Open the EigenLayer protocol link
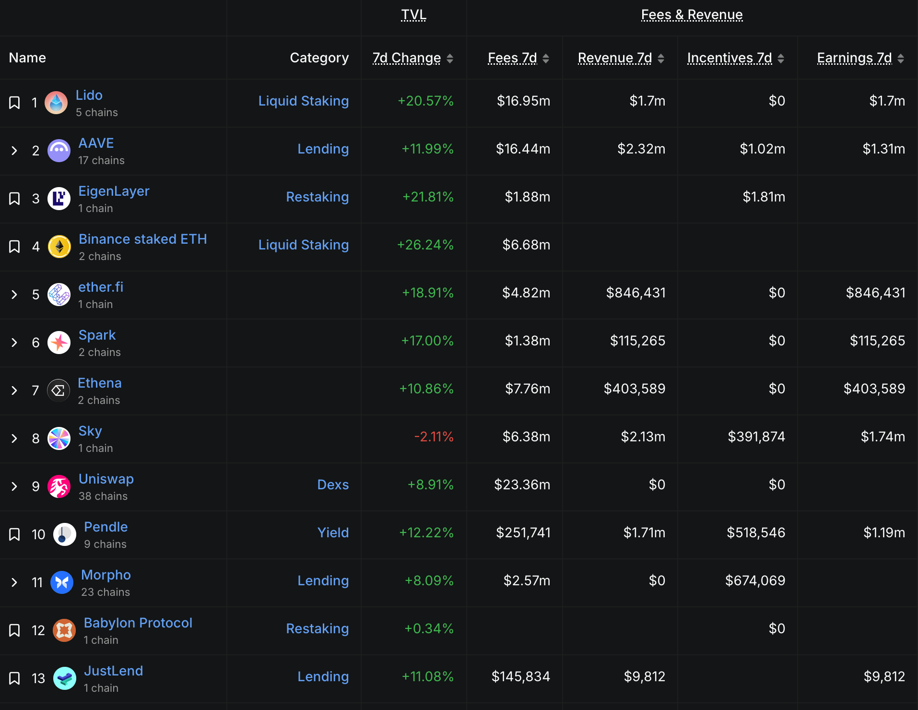The image size is (918, 710). (x=114, y=191)
